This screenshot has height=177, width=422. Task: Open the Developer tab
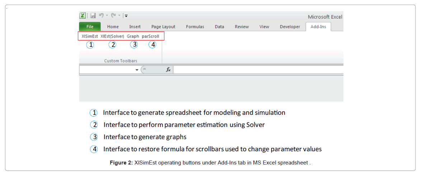(x=290, y=27)
